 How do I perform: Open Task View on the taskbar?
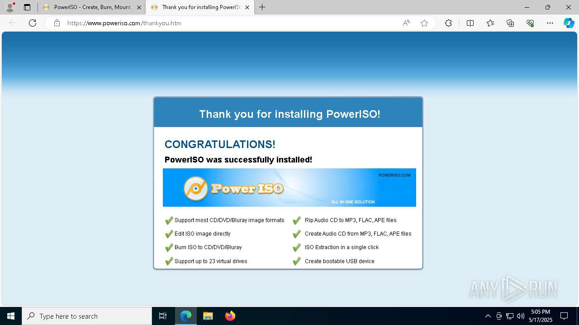point(163,316)
